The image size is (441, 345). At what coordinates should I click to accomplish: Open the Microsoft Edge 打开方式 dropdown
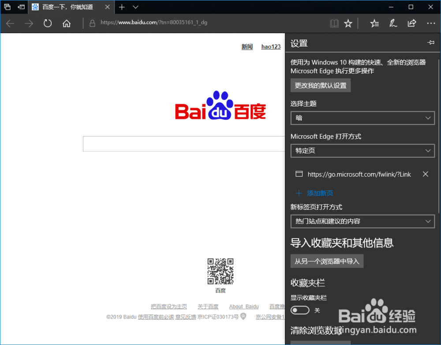tap(363, 151)
